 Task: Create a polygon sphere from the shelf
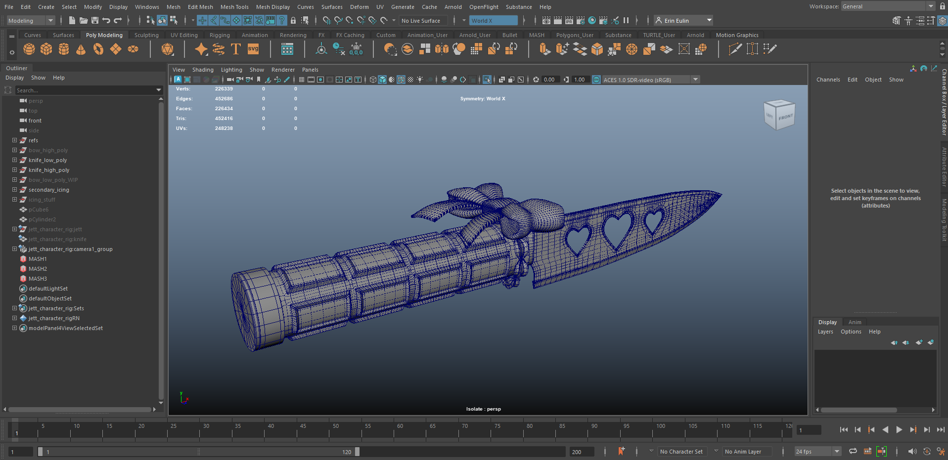point(29,49)
